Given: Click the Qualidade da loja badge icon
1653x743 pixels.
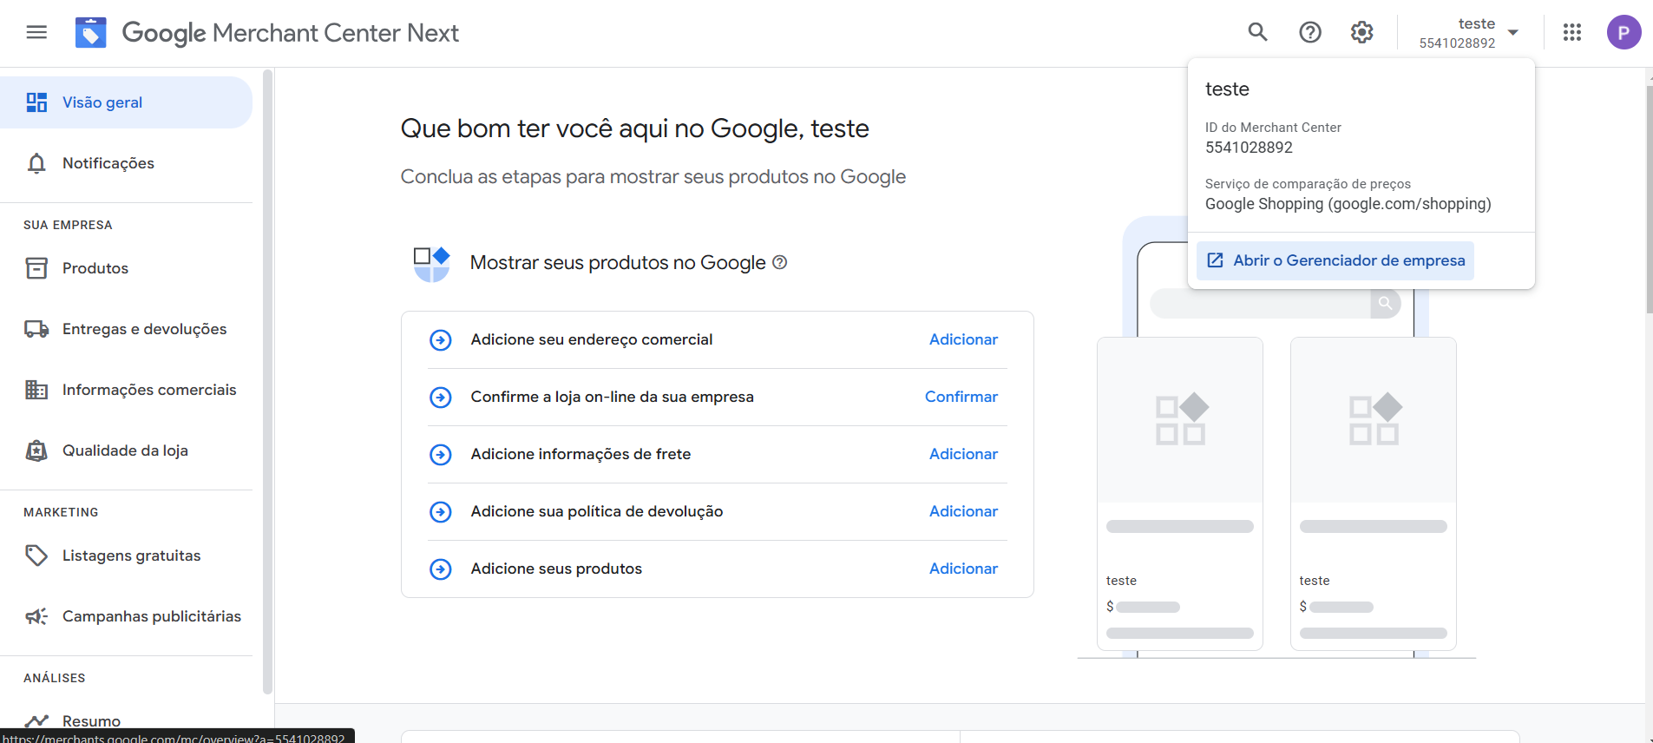Looking at the screenshot, I should [36, 450].
